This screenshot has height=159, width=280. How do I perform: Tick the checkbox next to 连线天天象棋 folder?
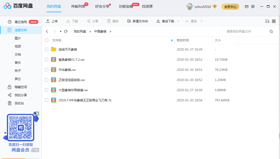[x=46, y=49]
